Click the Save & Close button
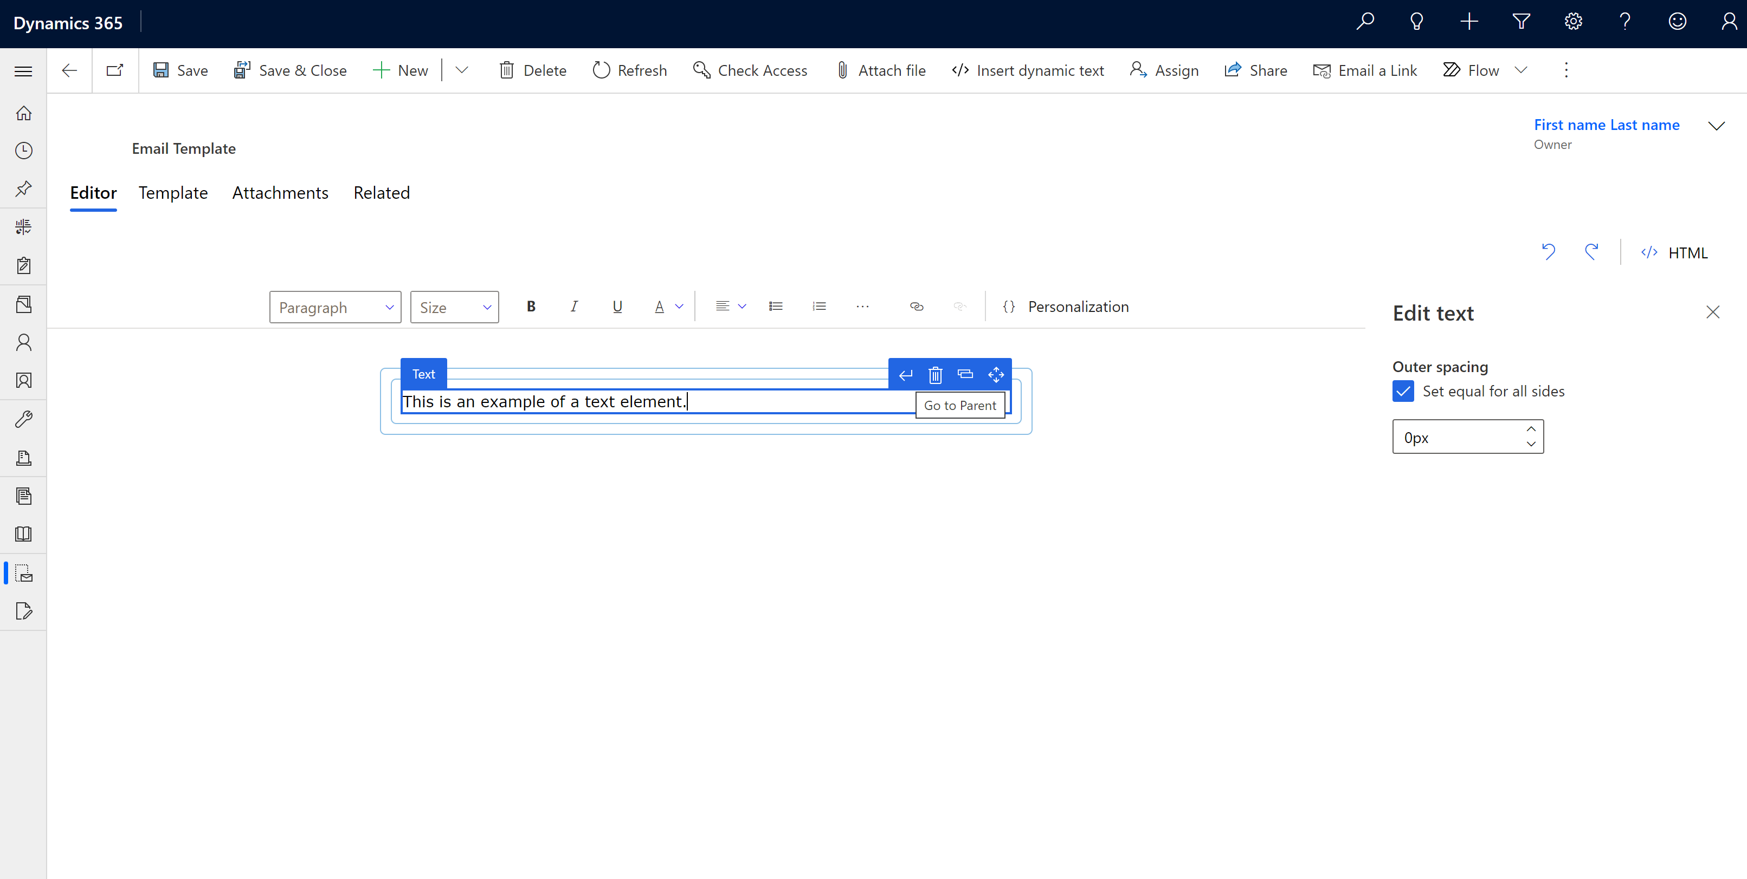This screenshot has height=879, width=1747. 289,69
